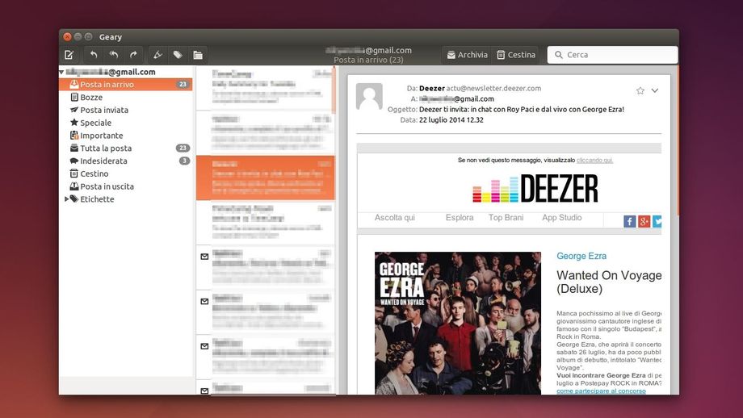Click the Cerca search field
Image resolution: width=743 pixels, height=418 pixels.
tap(613, 55)
